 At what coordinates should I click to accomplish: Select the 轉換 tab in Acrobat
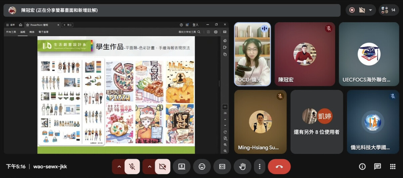[x=32, y=32]
